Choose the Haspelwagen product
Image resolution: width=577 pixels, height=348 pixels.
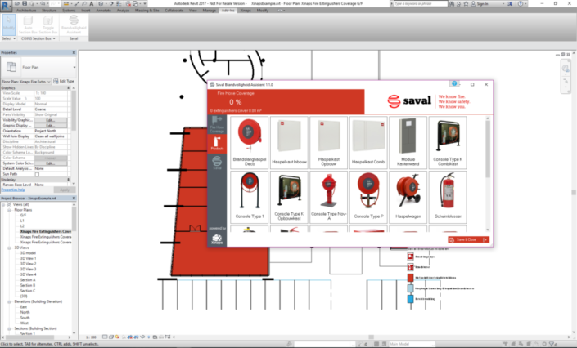(408, 198)
